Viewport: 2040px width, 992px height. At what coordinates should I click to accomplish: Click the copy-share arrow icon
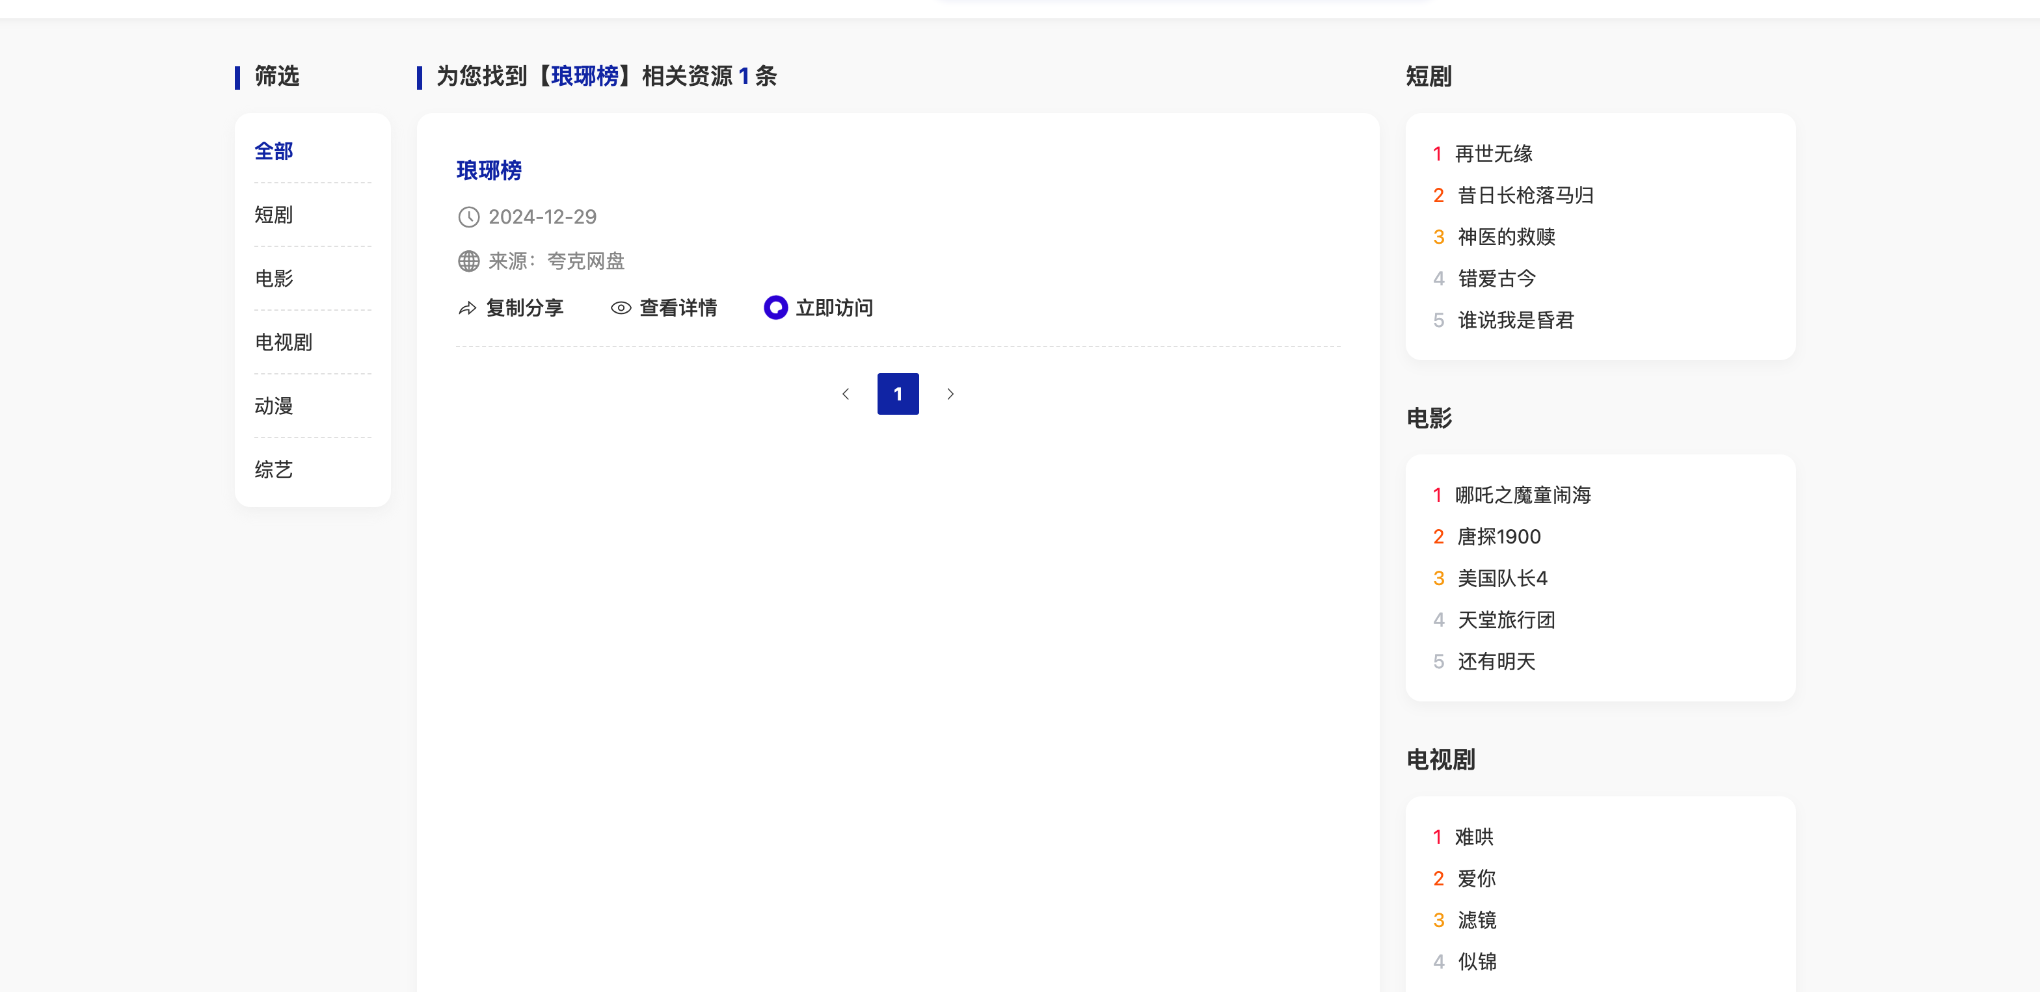click(x=467, y=309)
